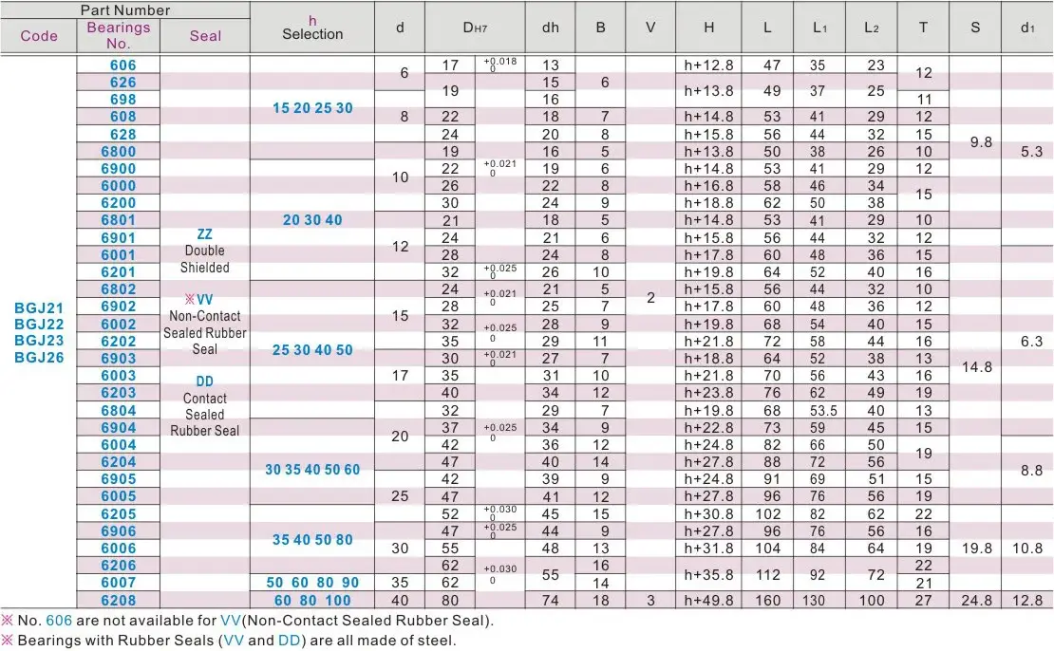Select the BGJ26 part code
Viewport: 1054px width, 651px height.
click(x=39, y=358)
